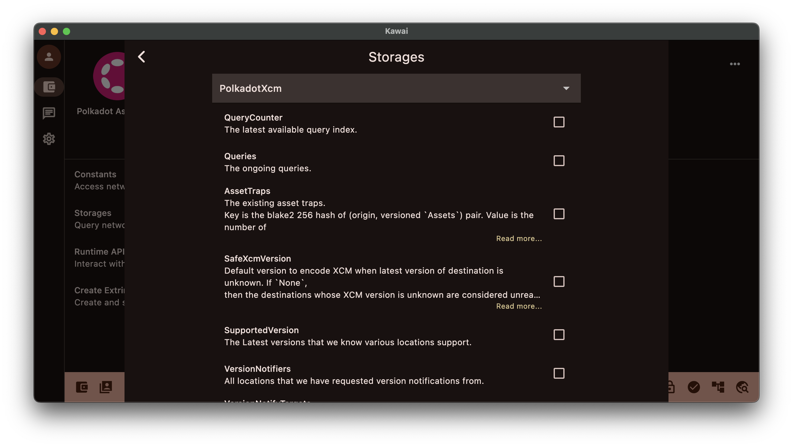793x447 pixels.
Task: Open the profile avatar icon in sidebar
Action: click(49, 57)
